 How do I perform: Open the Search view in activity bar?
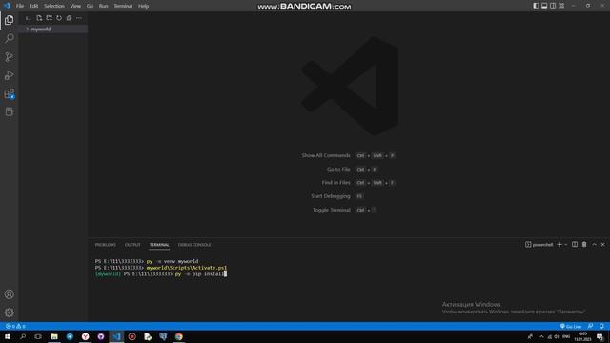point(9,38)
